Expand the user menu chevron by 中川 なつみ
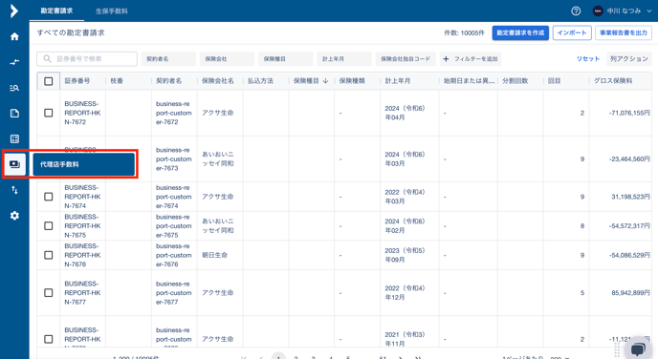The width and height of the screenshot is (658, 359). click(649, 11)
